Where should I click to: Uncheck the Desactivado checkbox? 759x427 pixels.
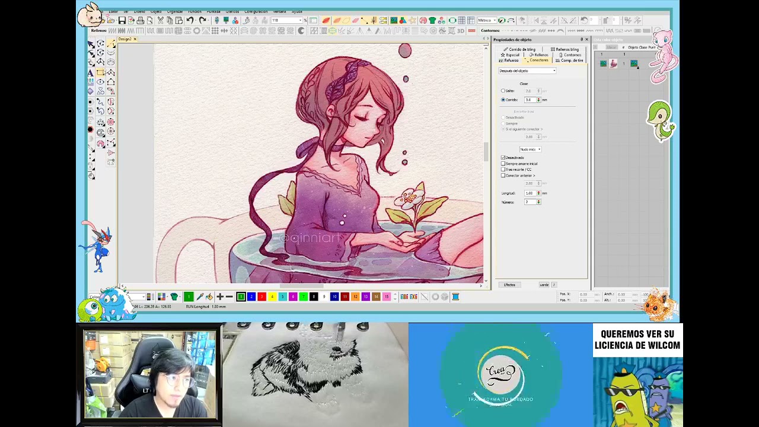click(x=503, y=158)
